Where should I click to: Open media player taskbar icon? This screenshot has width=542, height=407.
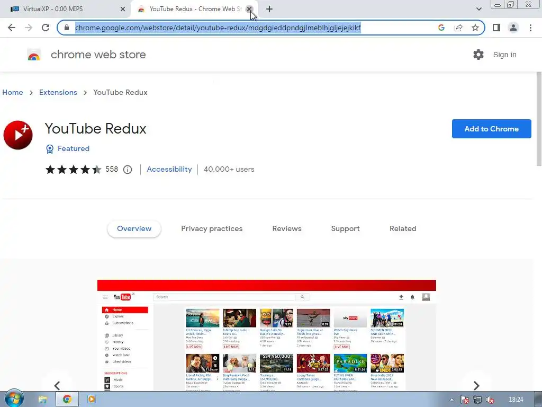pos(91,400)
